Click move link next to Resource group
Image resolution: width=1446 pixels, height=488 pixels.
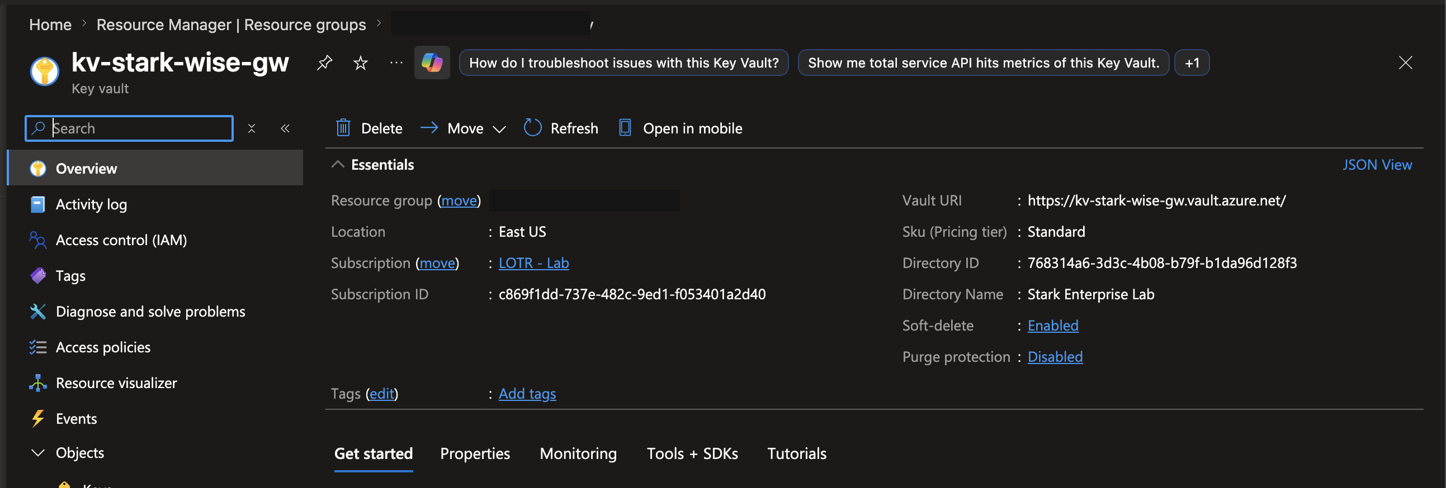pyautogui.click(x=459, y=200)
